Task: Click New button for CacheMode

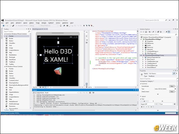Action: (x=172, y=86)
